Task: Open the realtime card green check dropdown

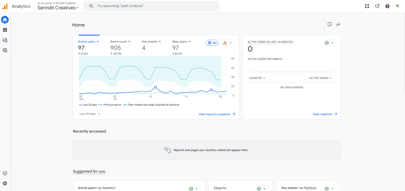Action: 329,43
